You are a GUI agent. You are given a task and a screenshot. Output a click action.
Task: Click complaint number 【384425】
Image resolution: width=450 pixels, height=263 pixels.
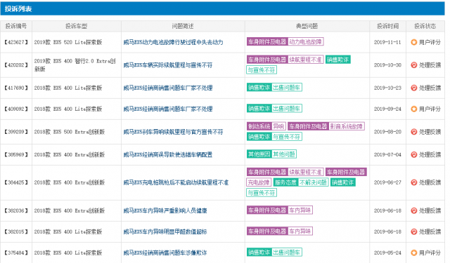16,182
